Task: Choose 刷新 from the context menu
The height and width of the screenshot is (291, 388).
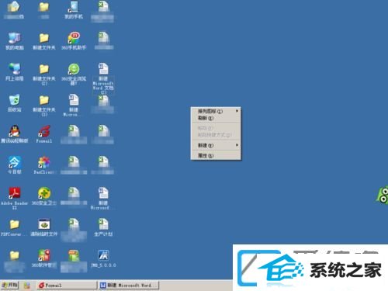Action: [216, 118]
